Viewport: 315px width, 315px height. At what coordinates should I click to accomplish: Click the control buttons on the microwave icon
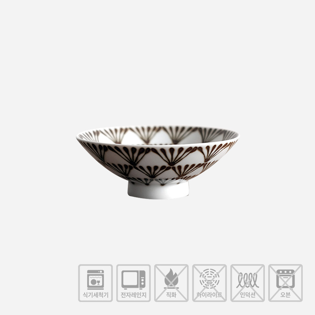click(x=142, y=280)
